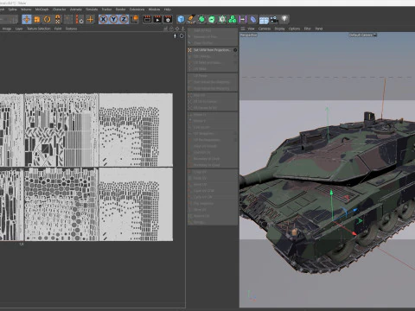Click the coordinate system icon after Z
This screenshot has height=311, width=415.
[135, 20]
